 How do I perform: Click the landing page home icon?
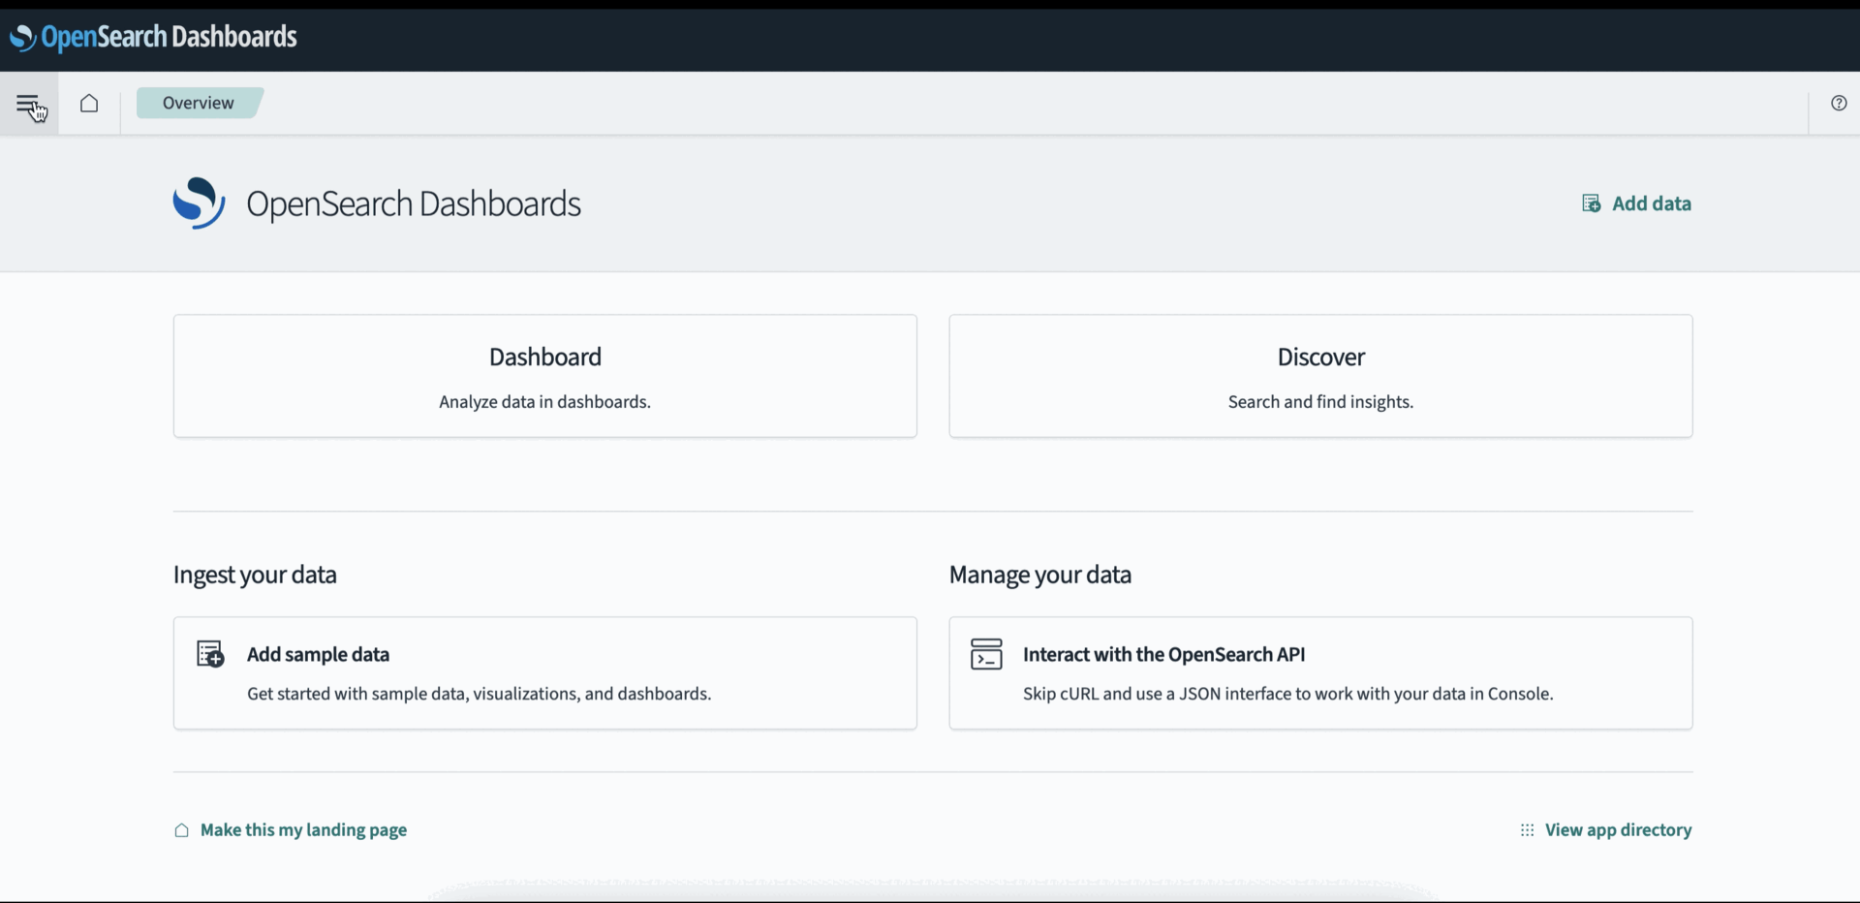(181, 830)
